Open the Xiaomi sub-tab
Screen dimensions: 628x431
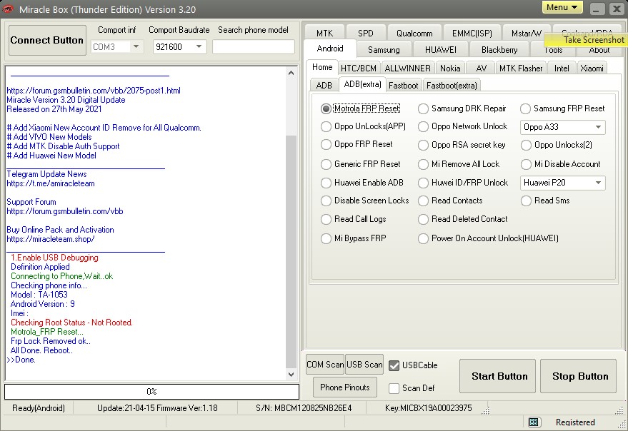(x=592, y=68)
